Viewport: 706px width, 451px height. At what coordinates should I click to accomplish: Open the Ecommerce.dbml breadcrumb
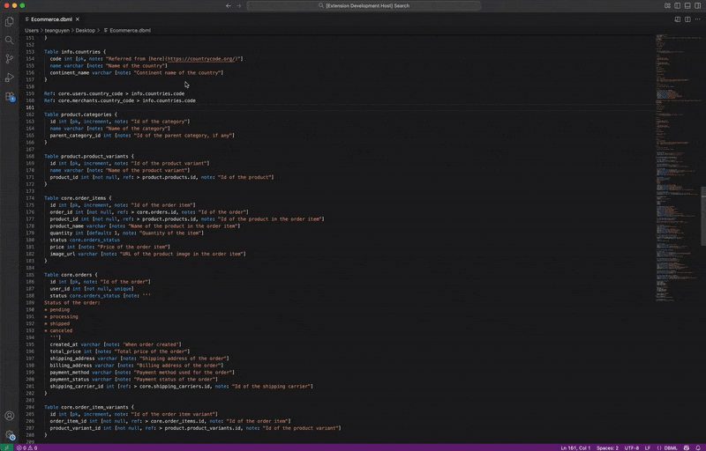[127, 31]
